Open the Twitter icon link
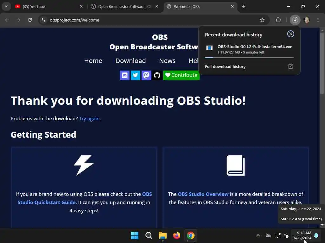This screenshot has width=325, height=243. click(135, 75)
